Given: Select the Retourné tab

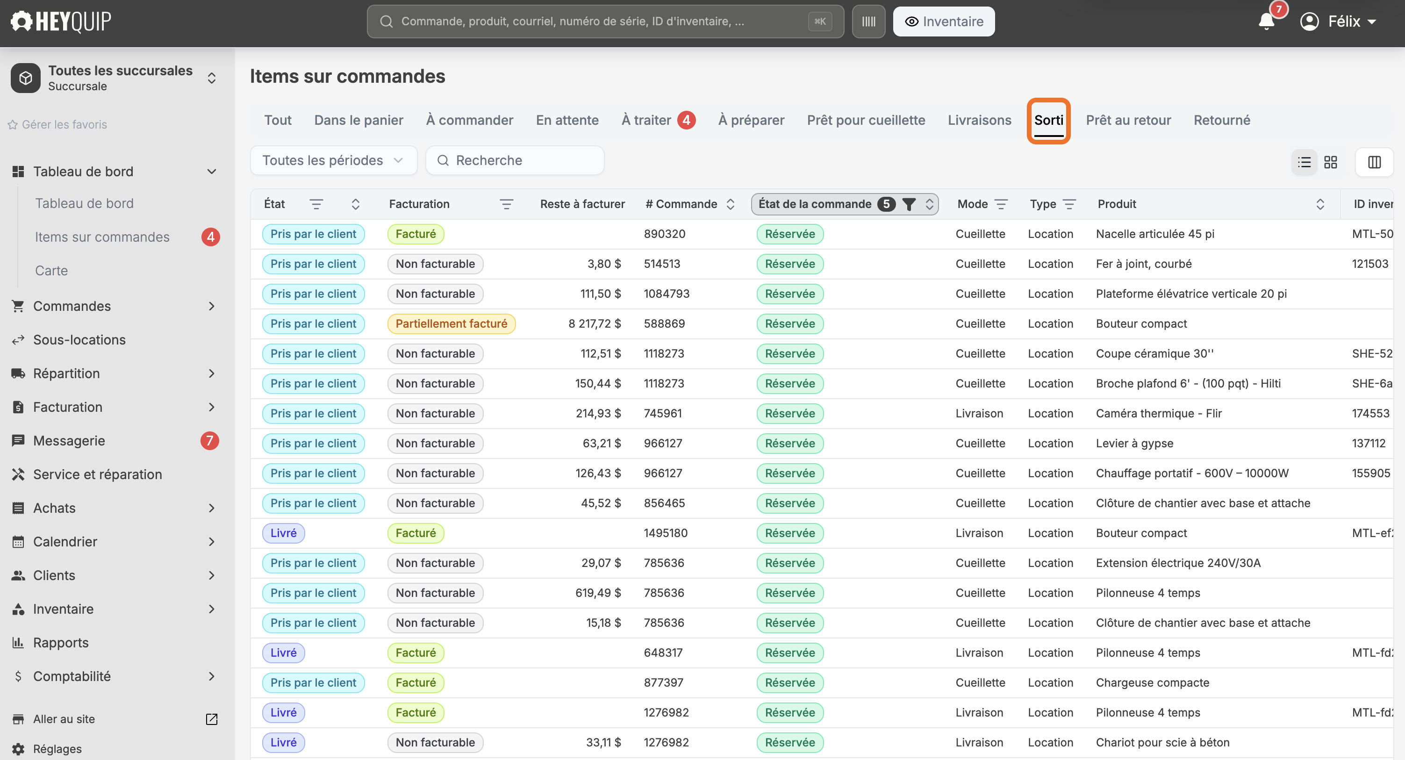Looking at the screenshot, I should click(1222, 120).
